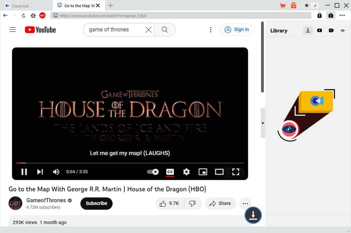Screen dimensions: 351x233
Task: Open the YouTube hamburger guide menu
Action: pyautogui.click(x=12, y=30)
